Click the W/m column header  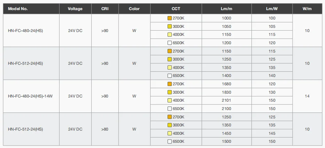[x=307, y=9]
